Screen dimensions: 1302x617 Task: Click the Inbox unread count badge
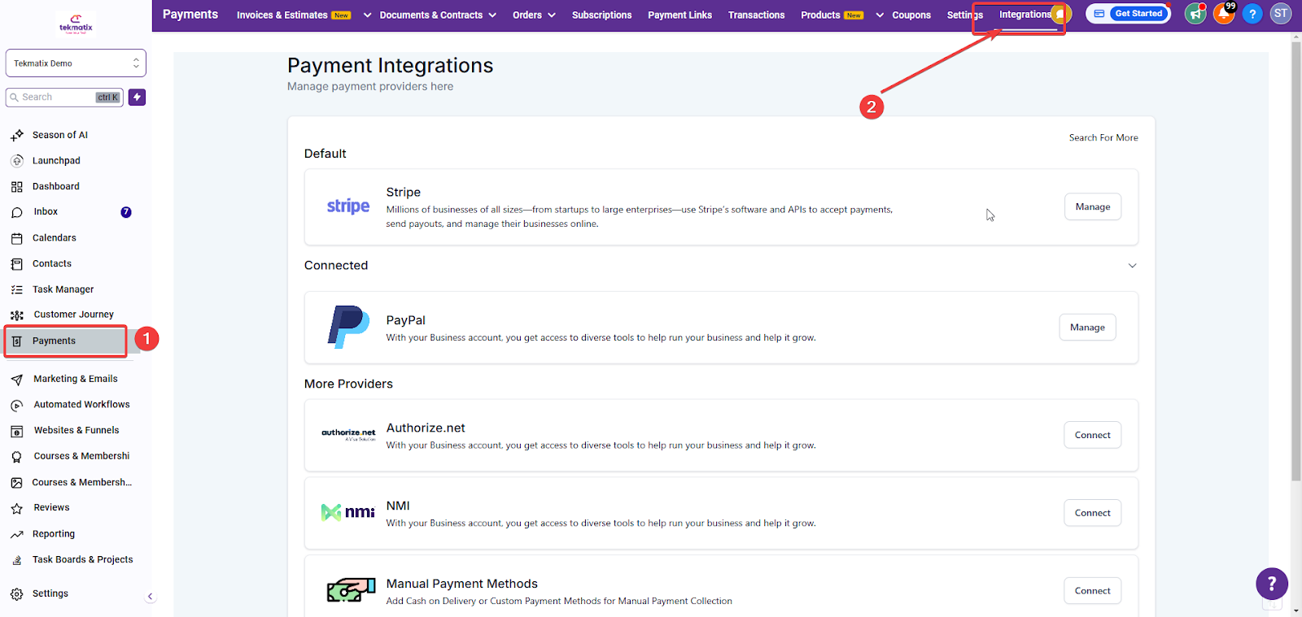(126, 212)
